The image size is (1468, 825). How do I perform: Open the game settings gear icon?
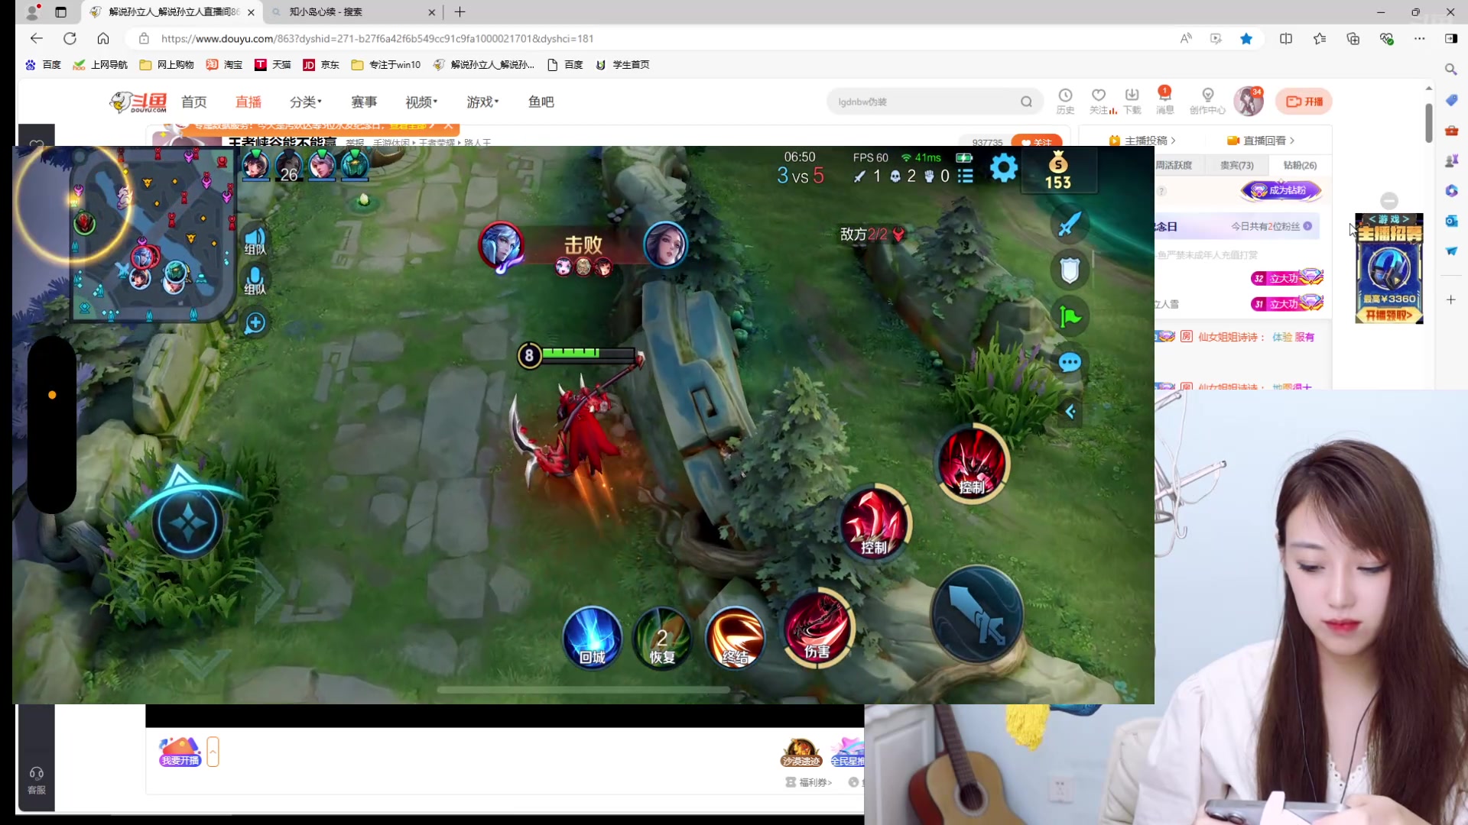point(1003,167)
